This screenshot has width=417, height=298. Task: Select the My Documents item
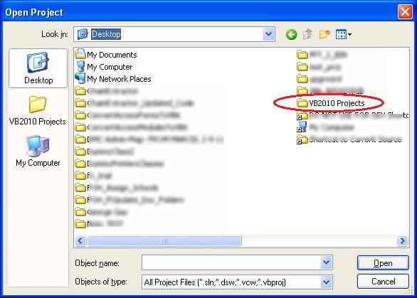(x=106, y=55)
